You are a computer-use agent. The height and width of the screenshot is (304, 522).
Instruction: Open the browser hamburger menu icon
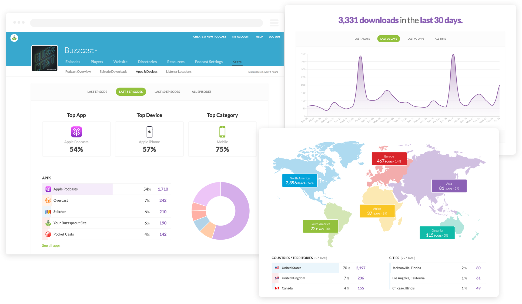(274, 23)
